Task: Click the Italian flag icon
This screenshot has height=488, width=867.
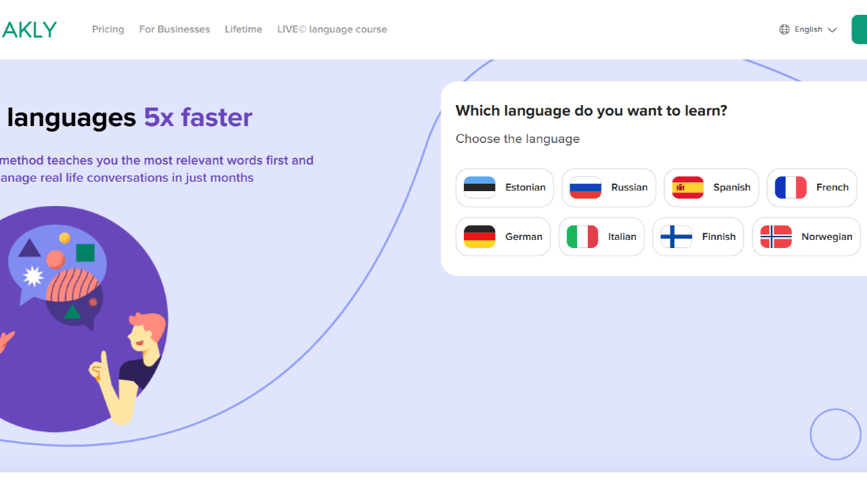Action: coord(583,237)
